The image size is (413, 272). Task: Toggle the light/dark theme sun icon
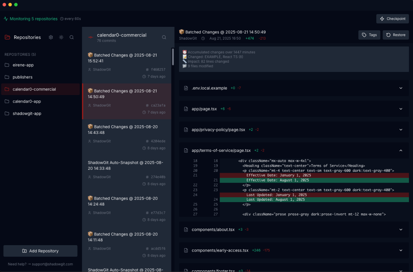click(61, 37)
